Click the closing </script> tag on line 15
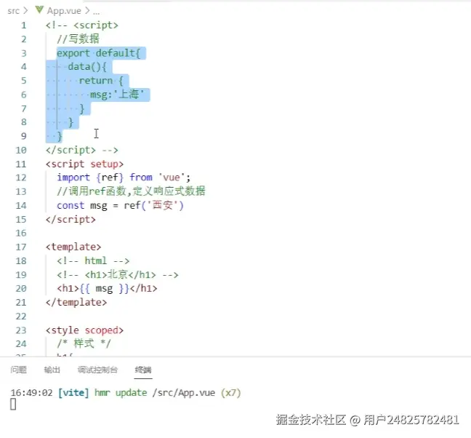This screenshot has height=438, width=471. coord(71,220)
